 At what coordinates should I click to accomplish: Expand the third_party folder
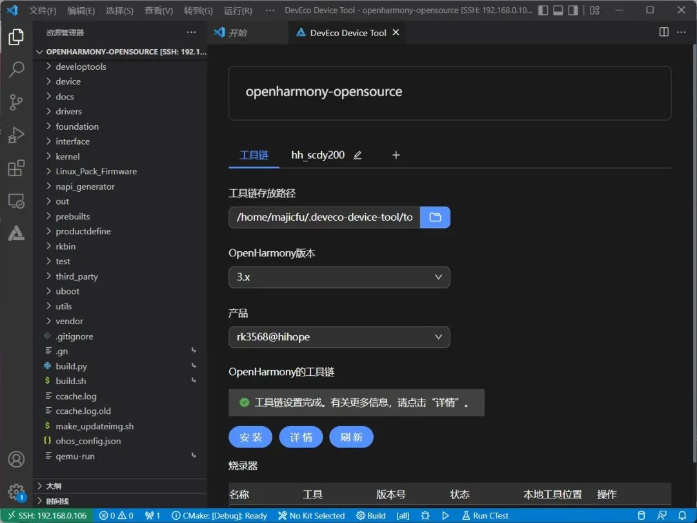point(76,276)
